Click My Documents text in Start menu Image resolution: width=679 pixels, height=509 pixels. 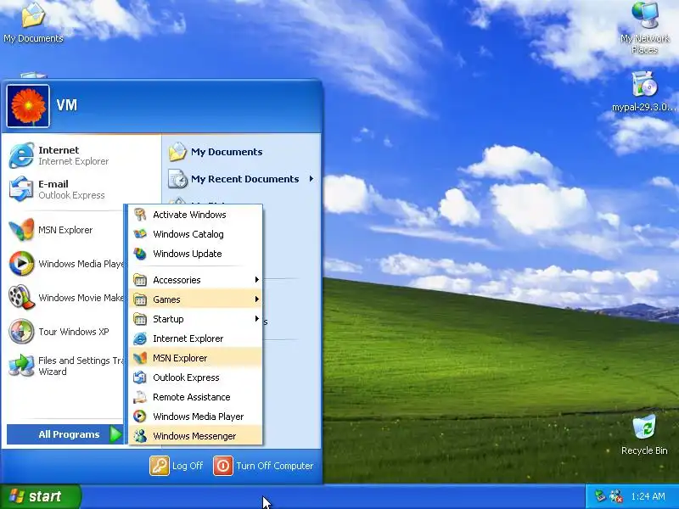coord(227,152)
